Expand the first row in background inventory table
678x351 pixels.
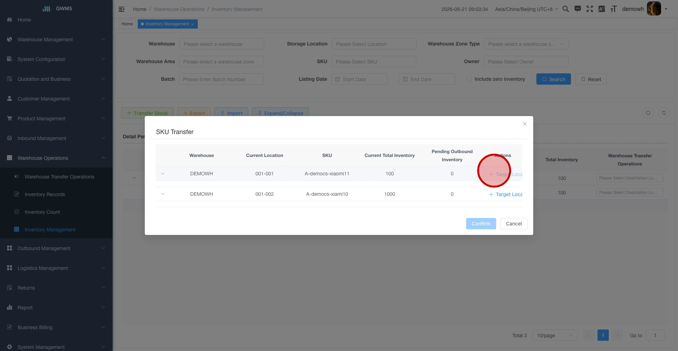pos(134,178)
